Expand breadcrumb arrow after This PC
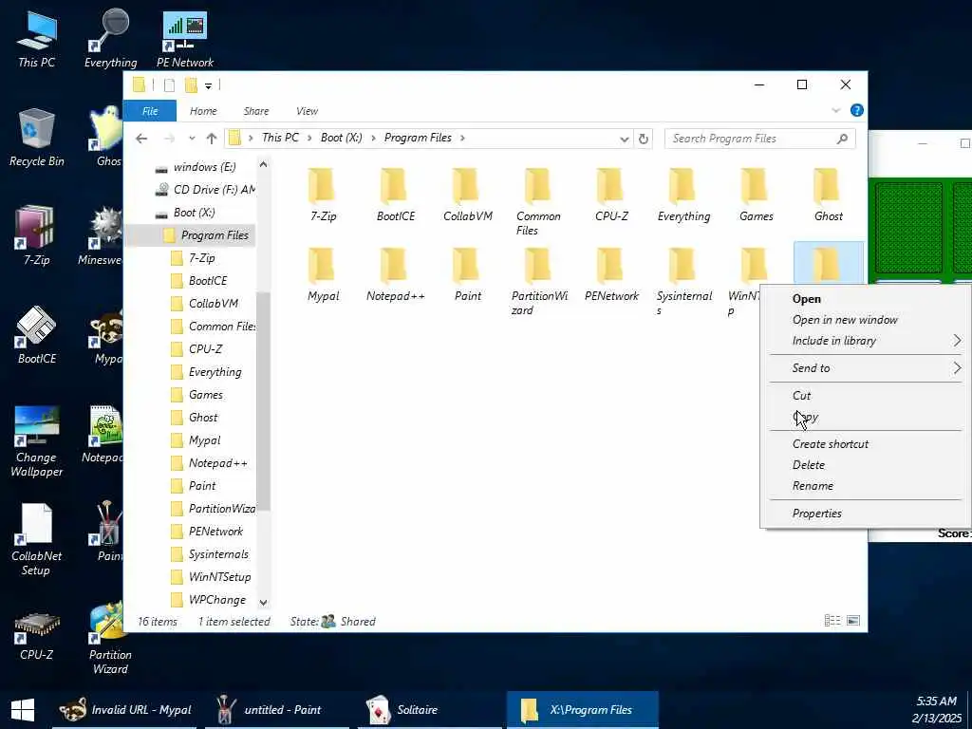The height and width of the screenshot is (729, 972). tap(309, 138)
